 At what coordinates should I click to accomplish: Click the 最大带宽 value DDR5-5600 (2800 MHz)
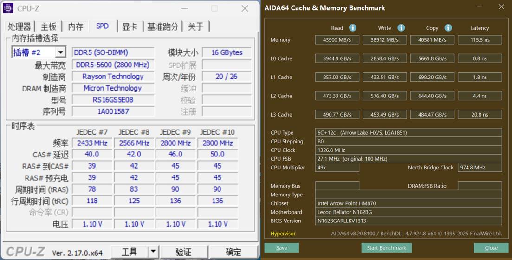(113, 65)
